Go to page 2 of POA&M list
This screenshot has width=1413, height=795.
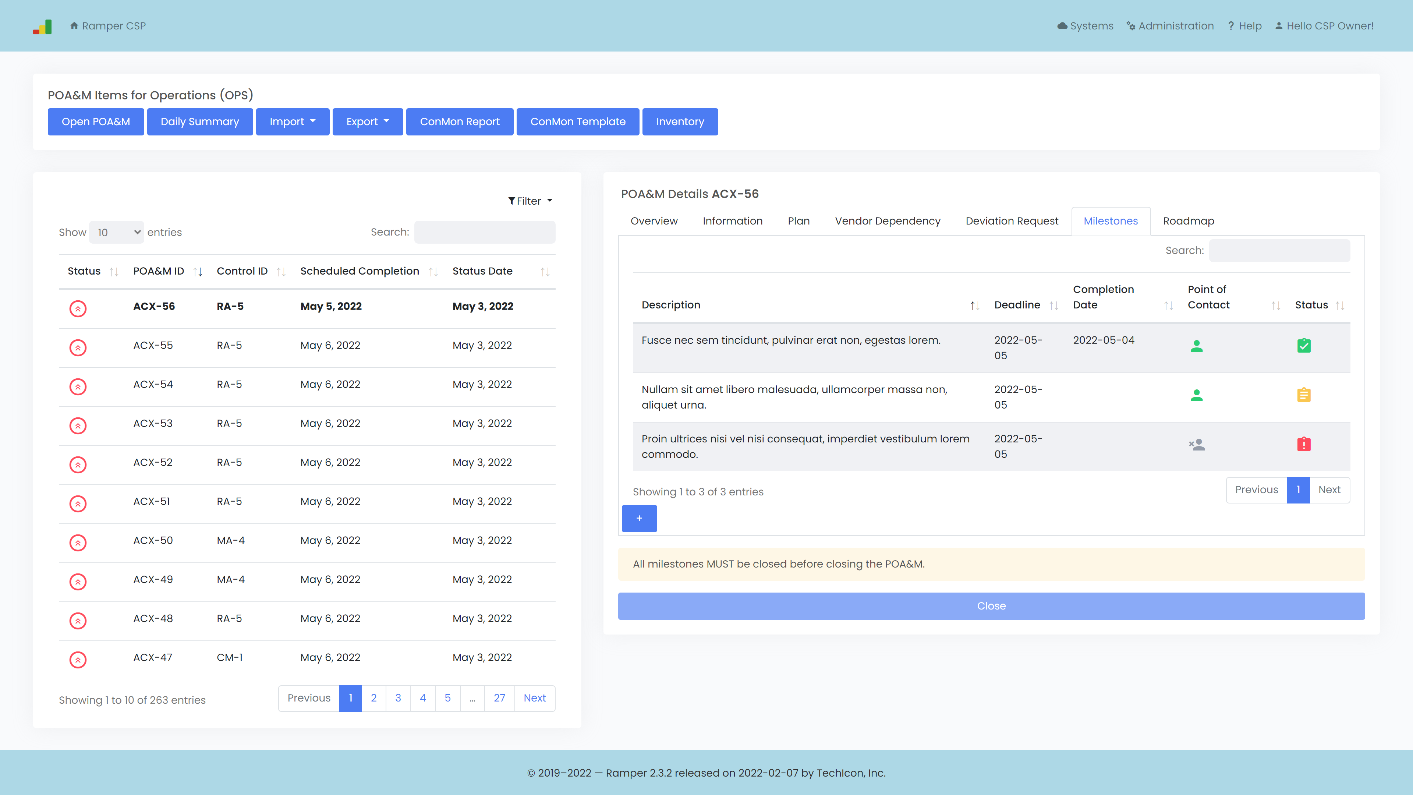pos(373,698)
